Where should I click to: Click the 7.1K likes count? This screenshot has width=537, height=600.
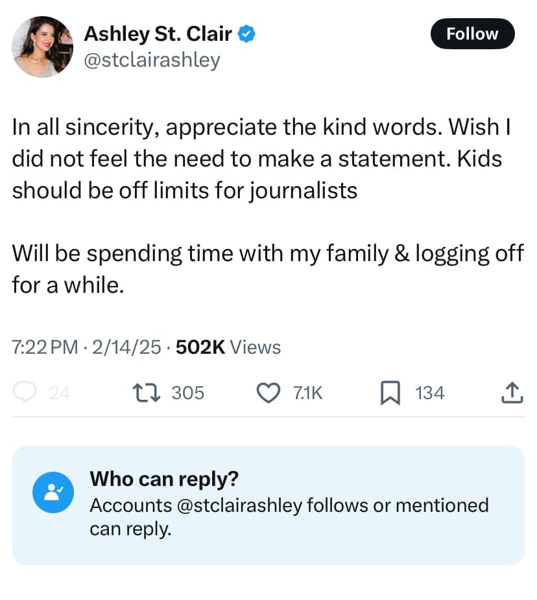(x=308, y=393)
